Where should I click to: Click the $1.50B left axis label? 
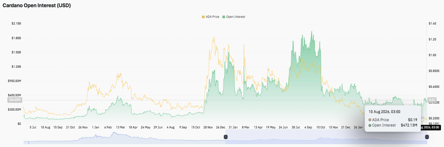click(16, 52)
